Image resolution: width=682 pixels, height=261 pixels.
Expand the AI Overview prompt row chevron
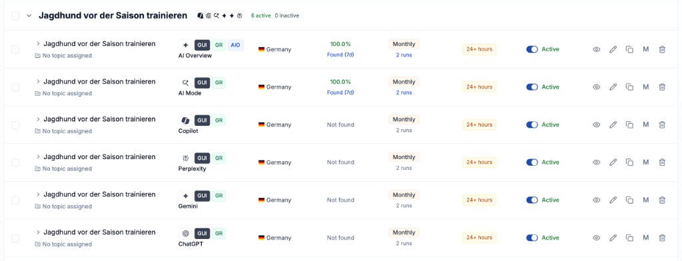(38, 44)
